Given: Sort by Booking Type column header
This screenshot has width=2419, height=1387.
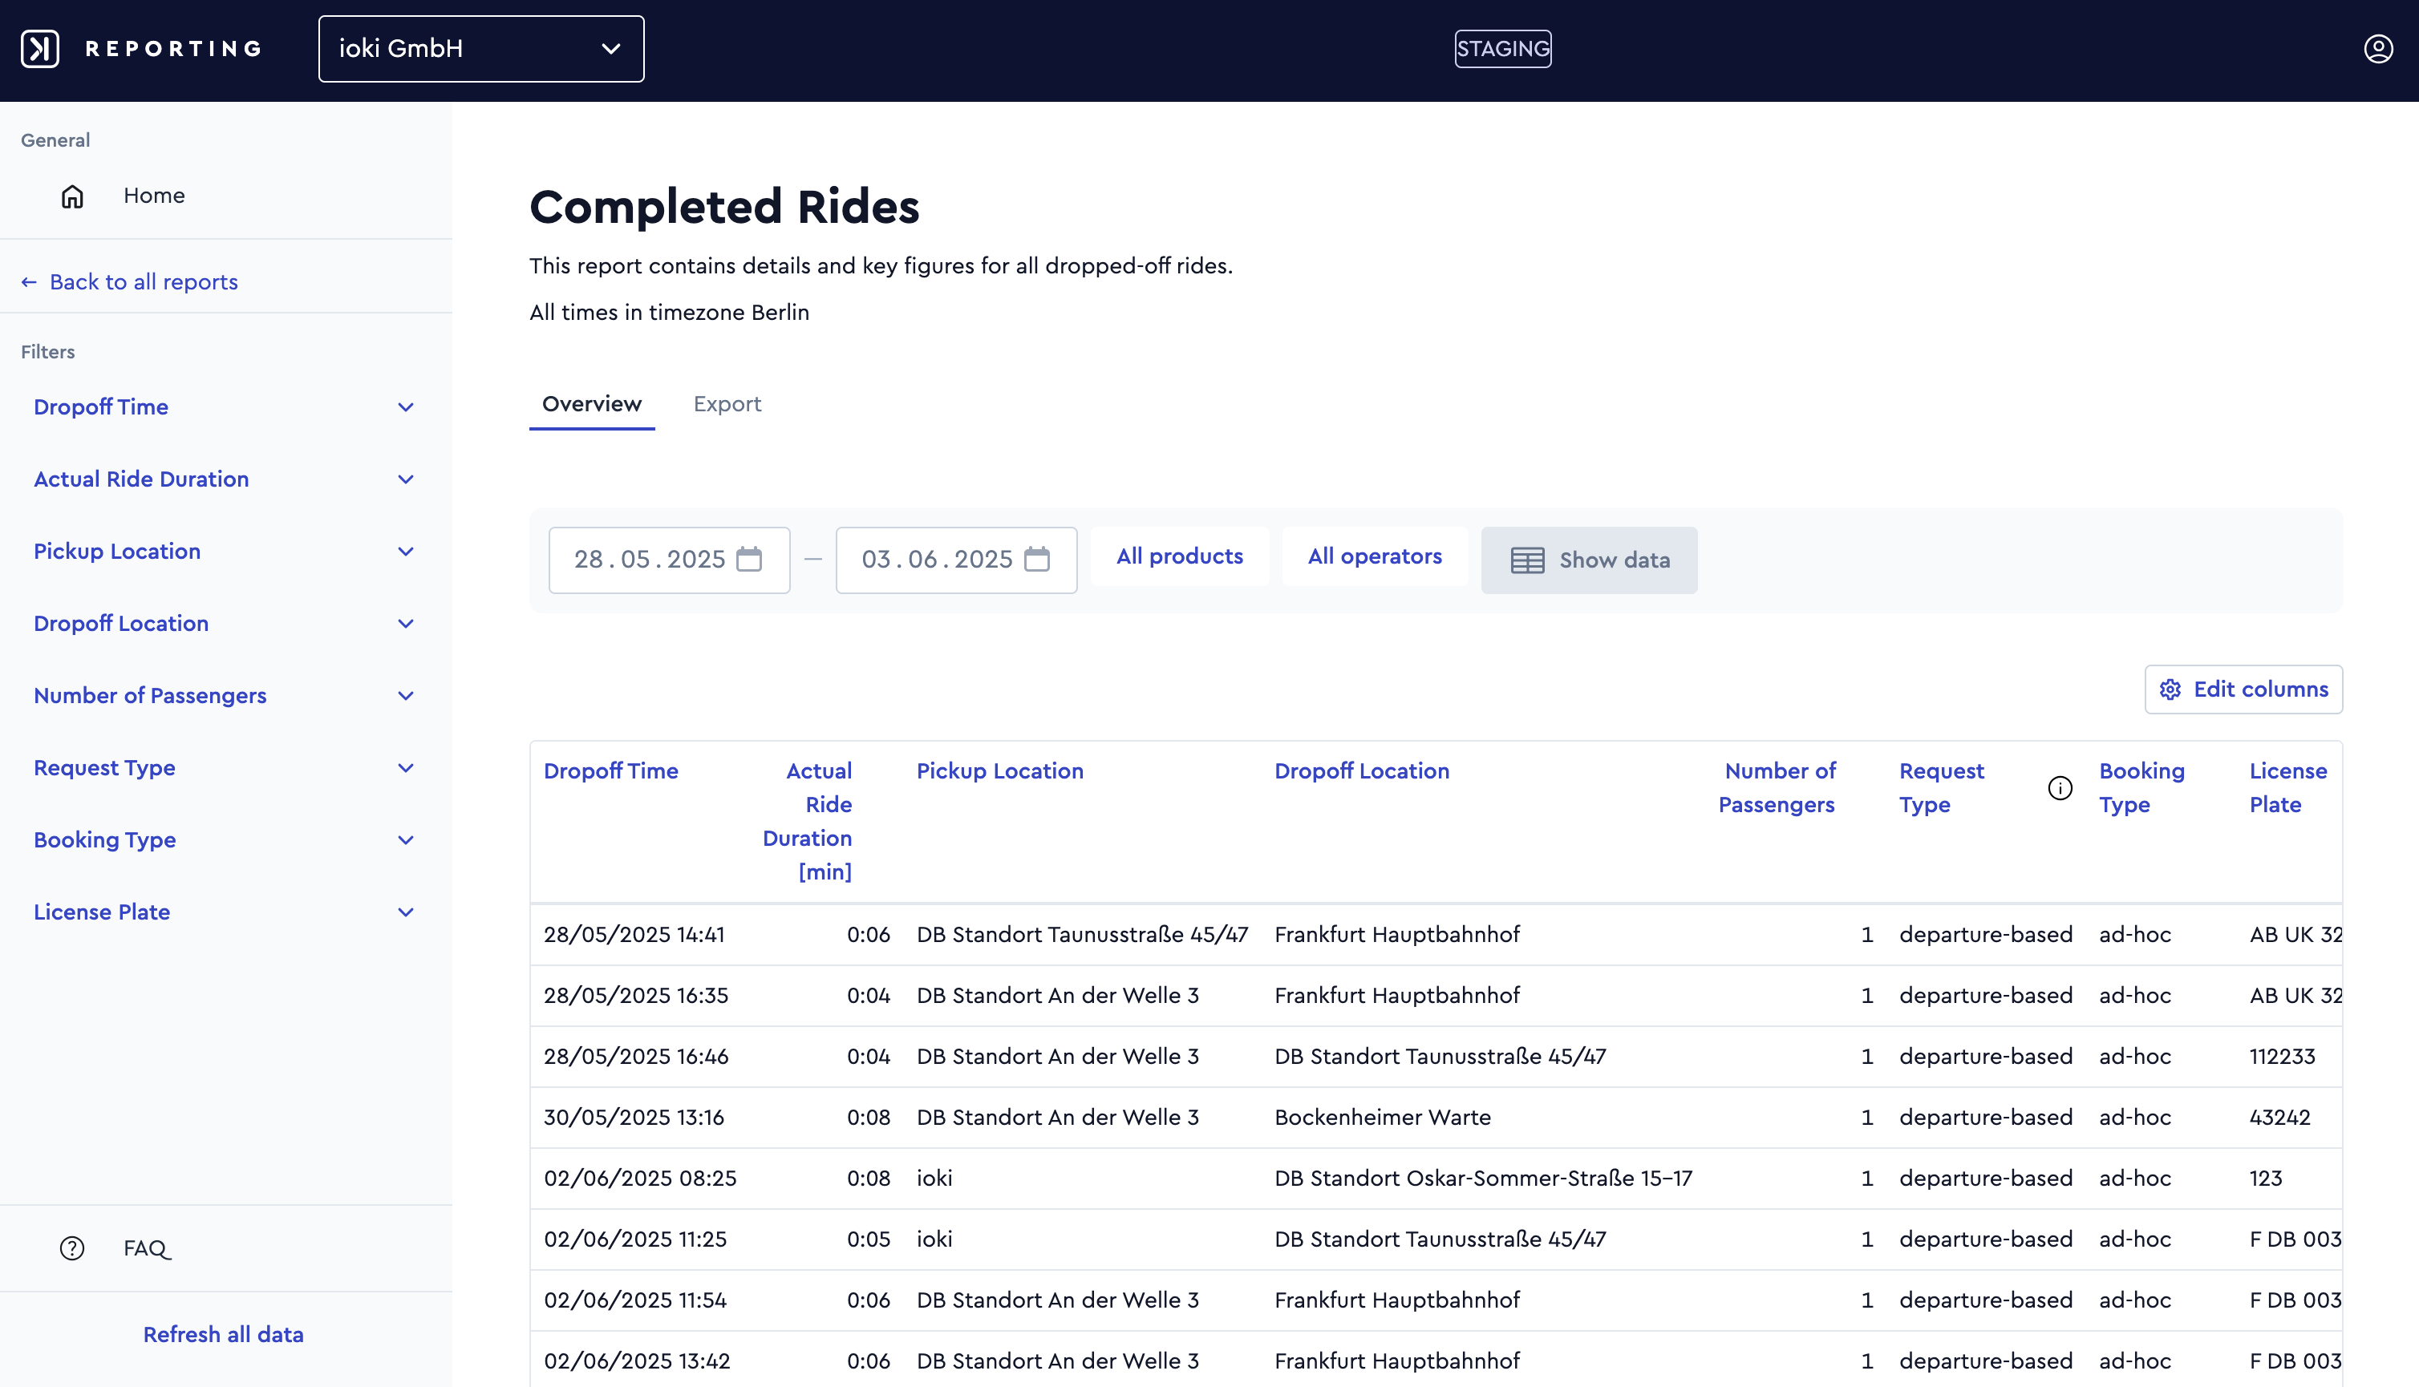Looking at the screenshot, I should tap(2141, 788).
